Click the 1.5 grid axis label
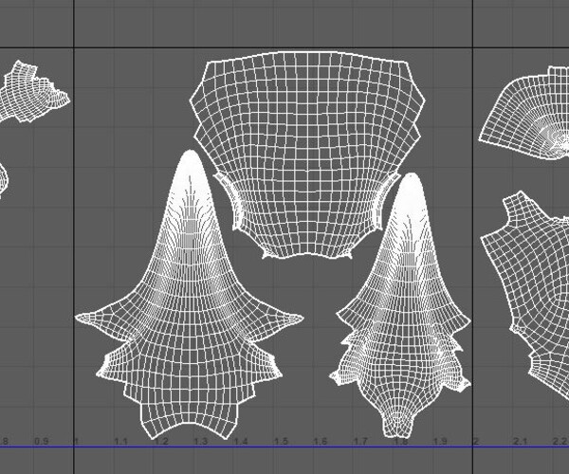 click(281, 442)
